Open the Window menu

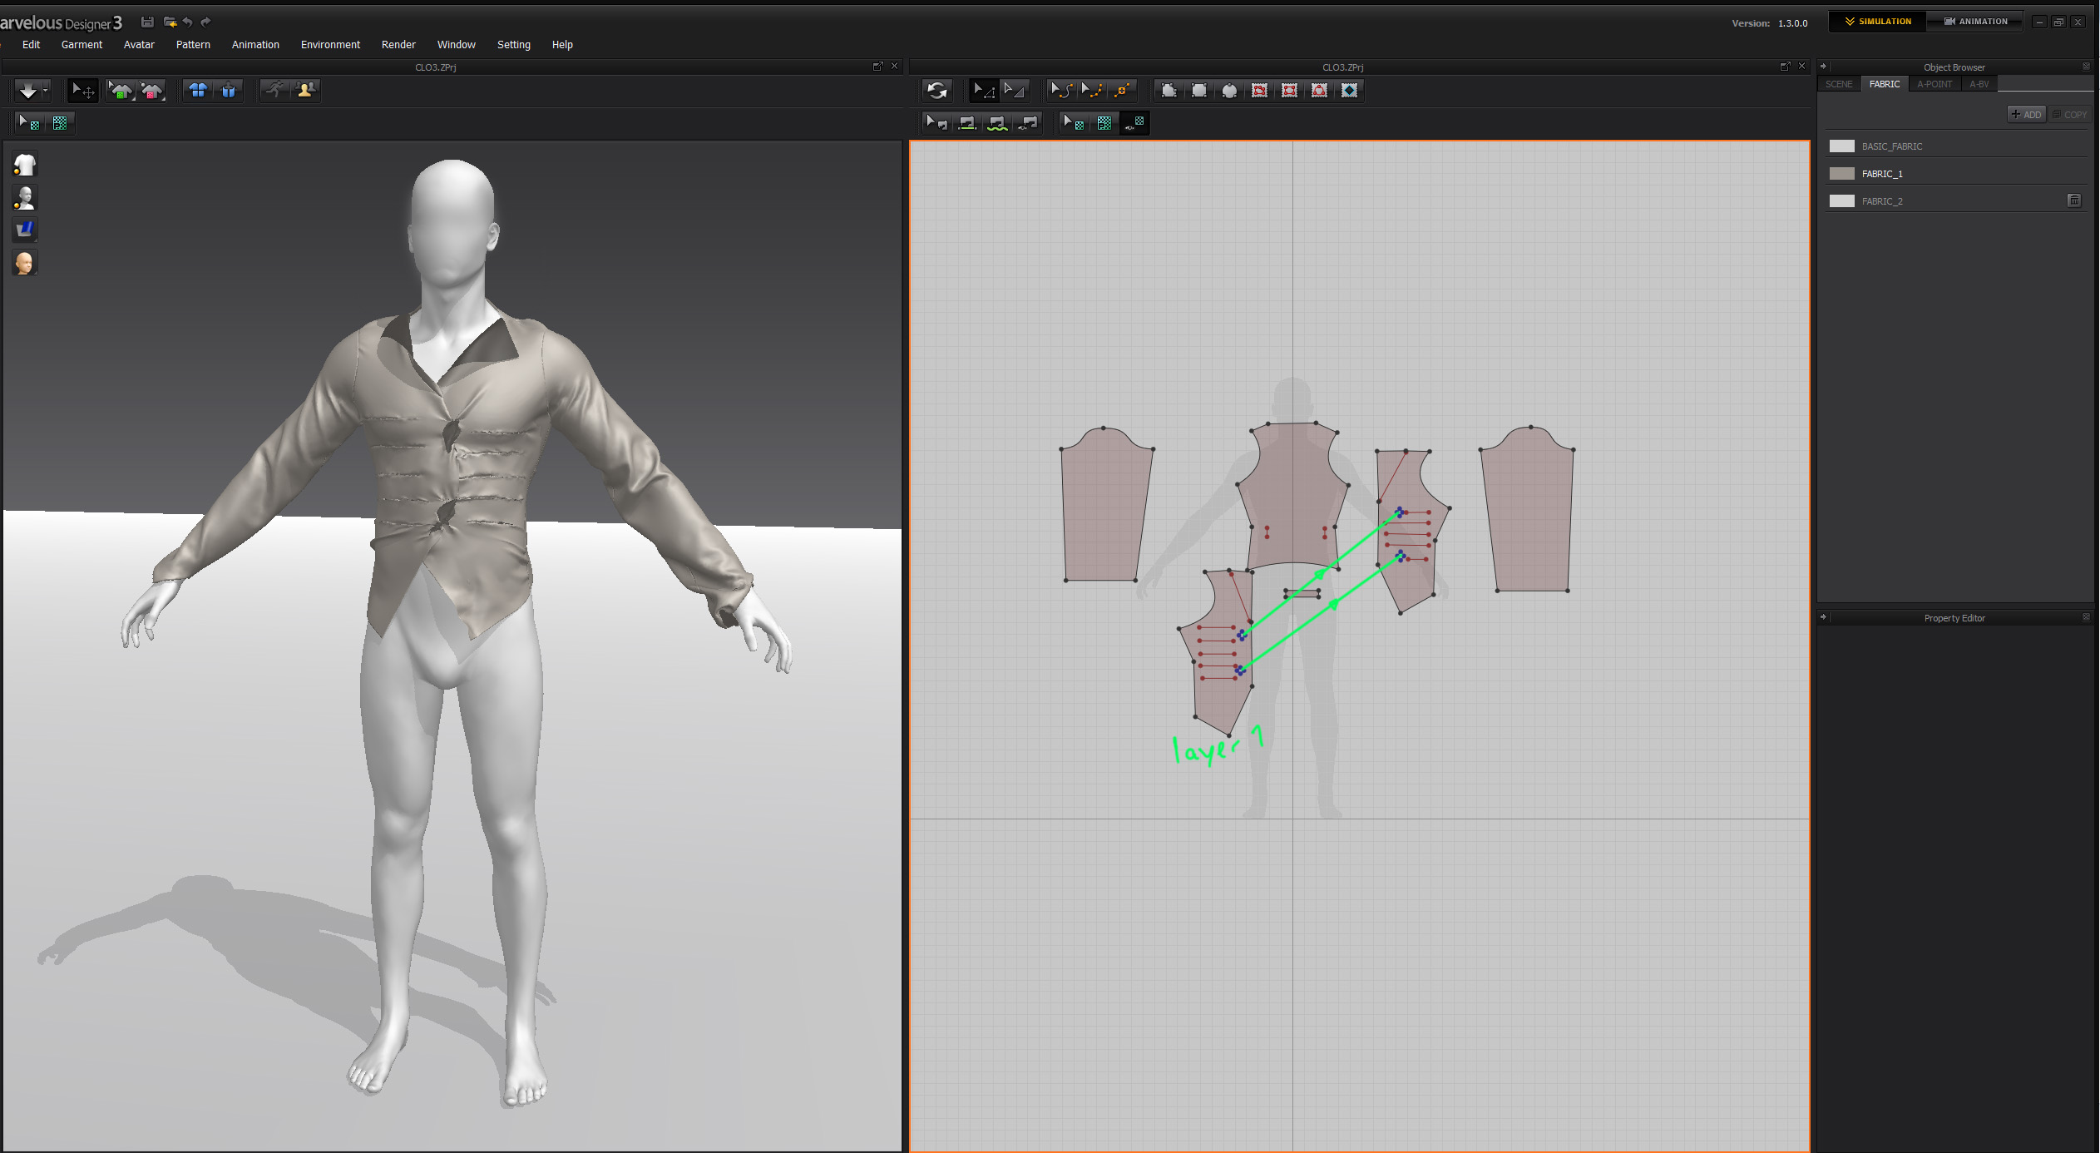457,45
